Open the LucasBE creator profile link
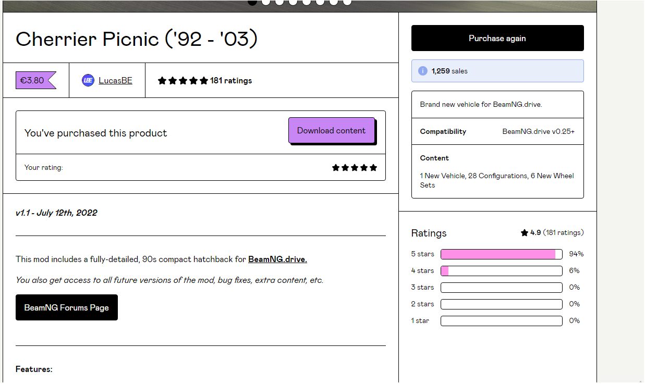The height and width of the screenshot is (384, 645). coord(115,80)
